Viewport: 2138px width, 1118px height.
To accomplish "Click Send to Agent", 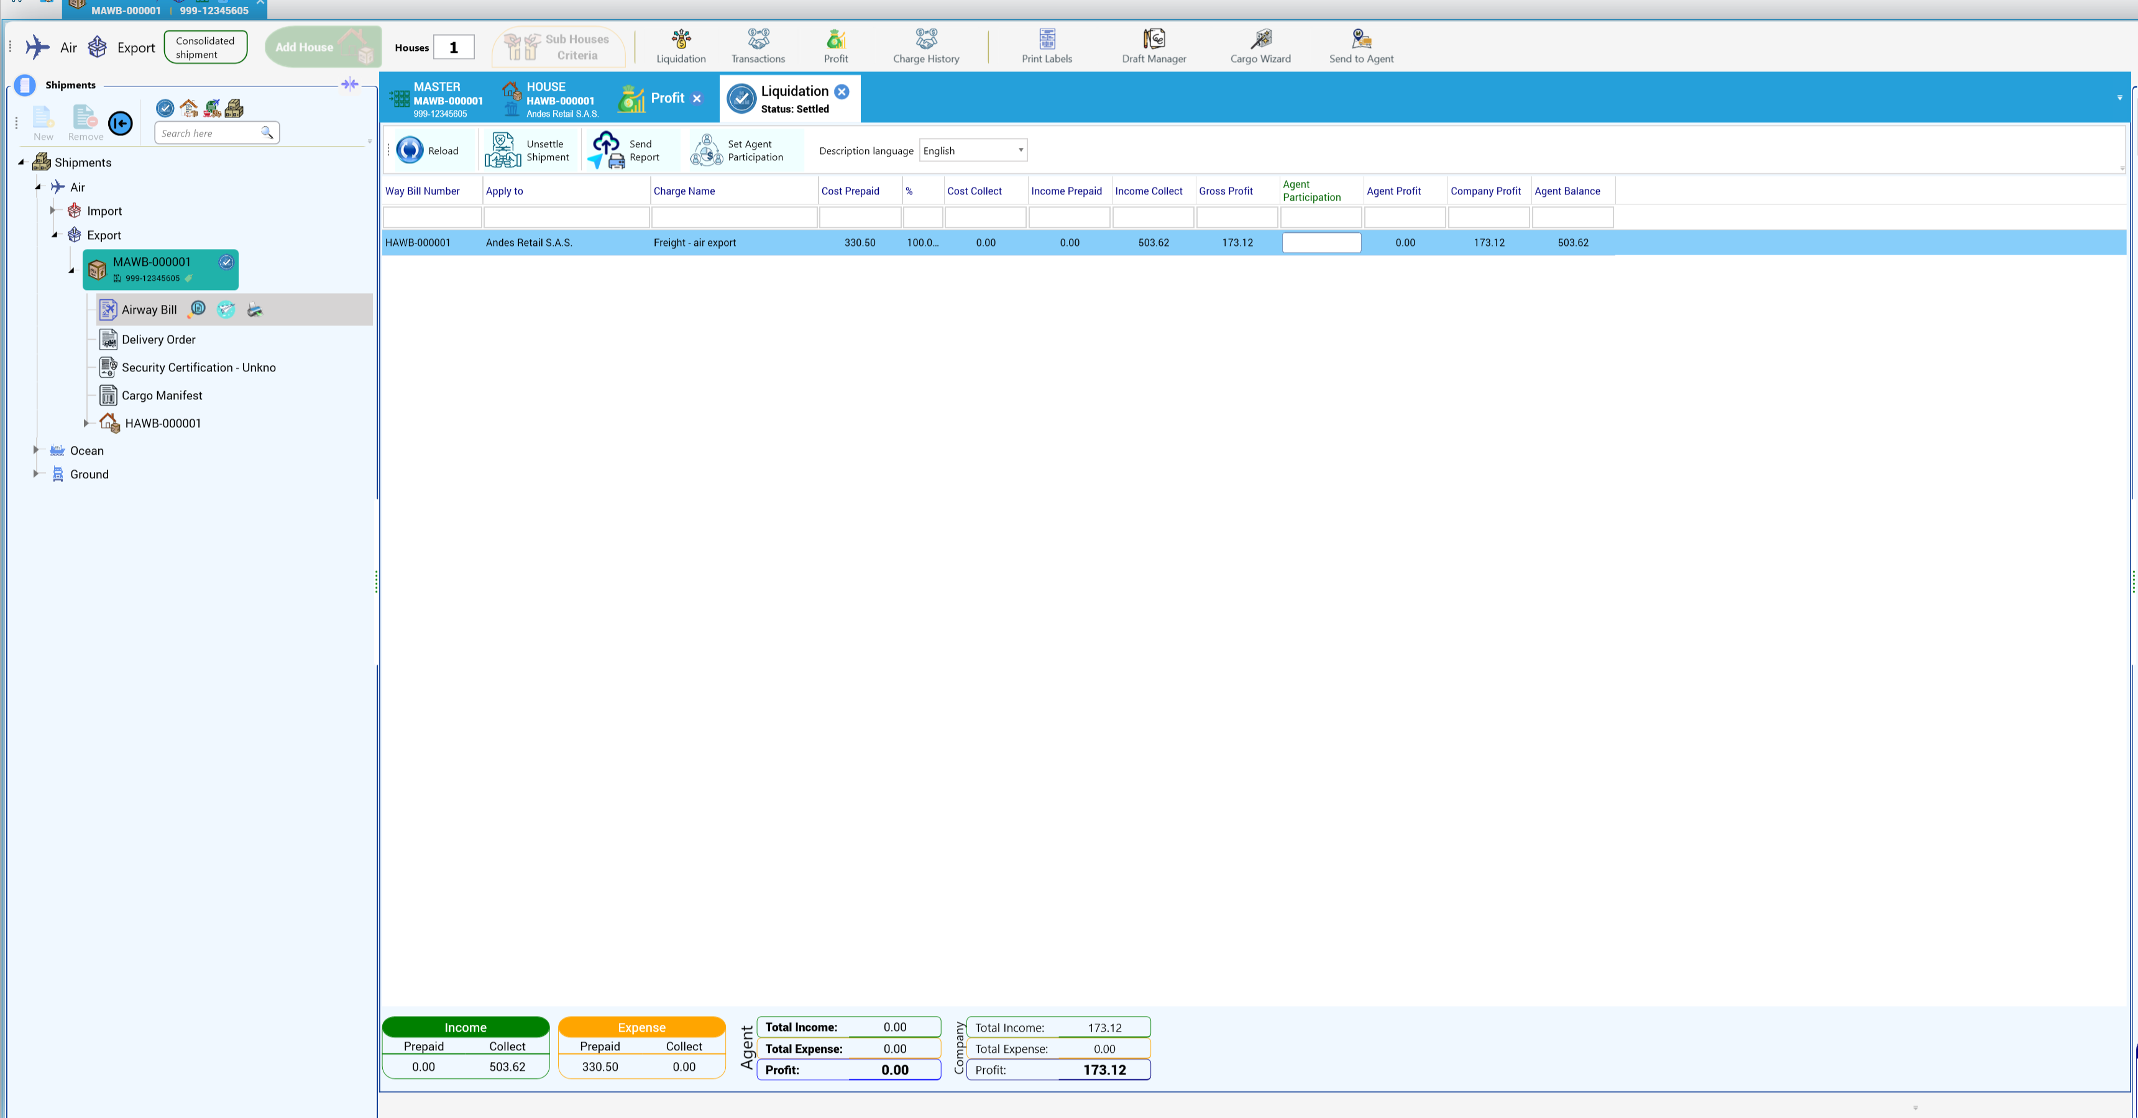I will pos(1361,47).
